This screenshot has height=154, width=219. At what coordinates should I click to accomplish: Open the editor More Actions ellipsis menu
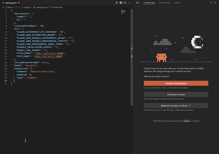click(x=129, y=3)
